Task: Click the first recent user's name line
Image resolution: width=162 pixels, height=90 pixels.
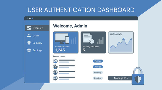Action: [67, 60]
